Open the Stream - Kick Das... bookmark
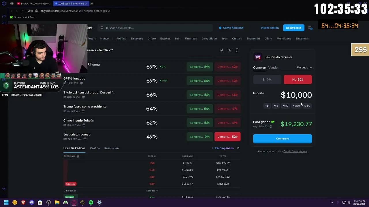This screenshot has width=369, height=207. pyautogui.click(x=23, y=17)
